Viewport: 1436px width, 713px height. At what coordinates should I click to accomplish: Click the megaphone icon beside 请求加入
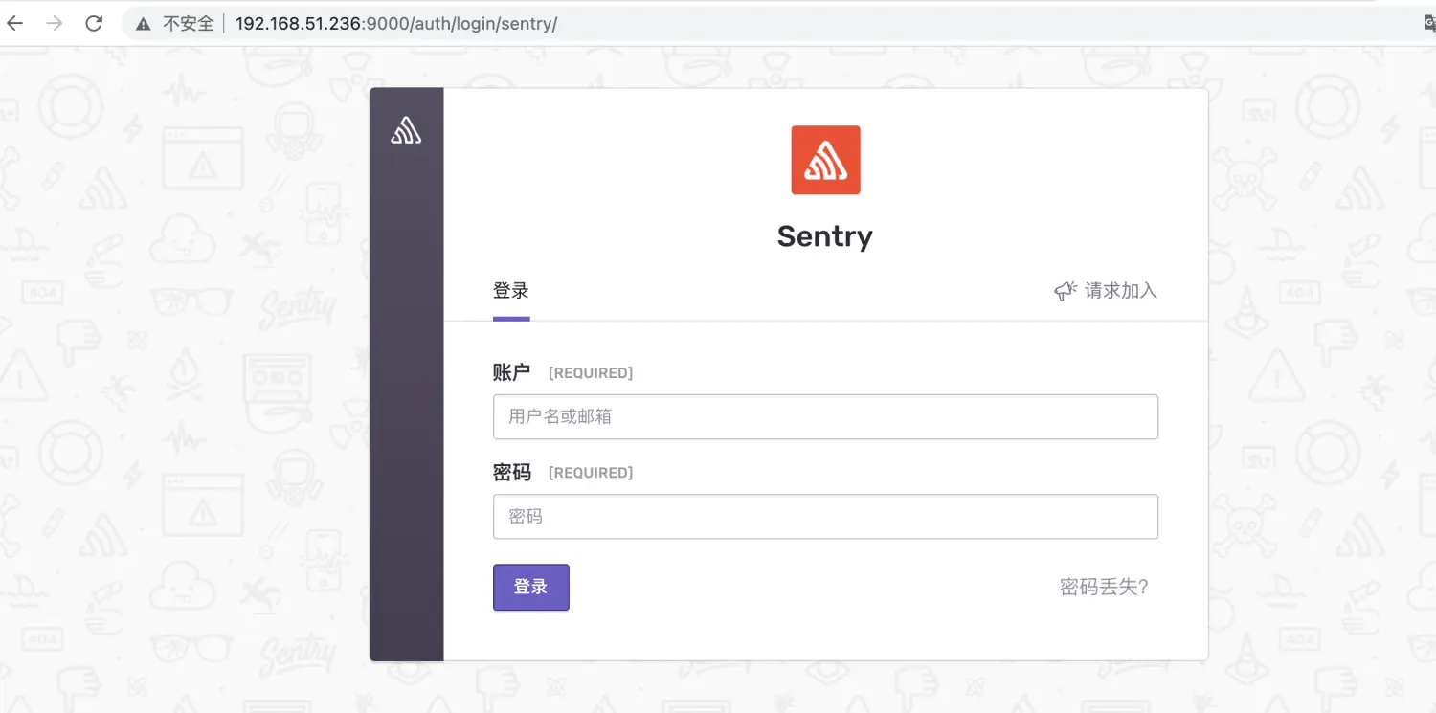1065,291
